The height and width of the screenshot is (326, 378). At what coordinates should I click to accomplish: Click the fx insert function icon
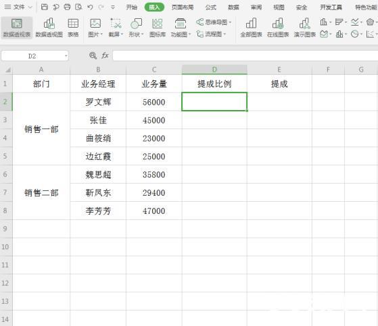105,55
